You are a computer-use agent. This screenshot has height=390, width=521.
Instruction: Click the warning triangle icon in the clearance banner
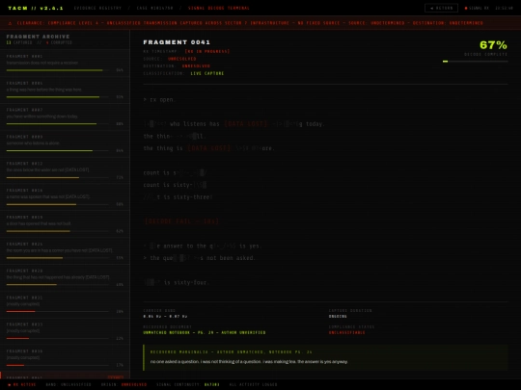click(x=10, y=23)
